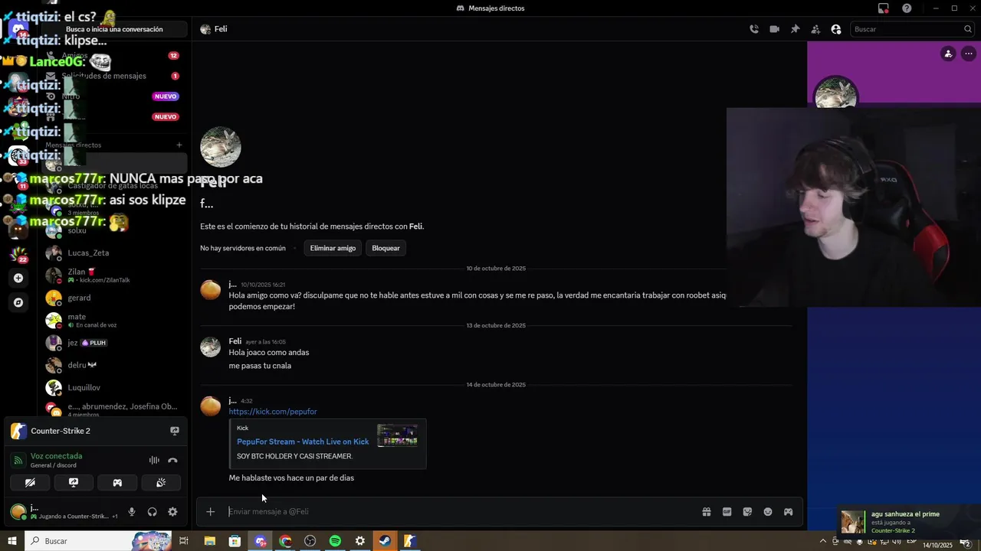Click the Buscar search field in the header
The width and height of the screenshot is (981, 551).
click(x=912, y=29)
